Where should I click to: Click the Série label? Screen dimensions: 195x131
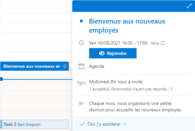pos(155,43)
